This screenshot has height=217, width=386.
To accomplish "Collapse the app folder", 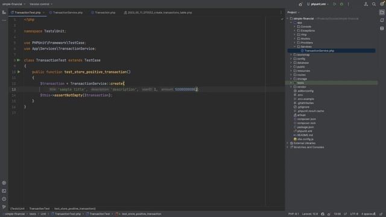I will [291, 23].
